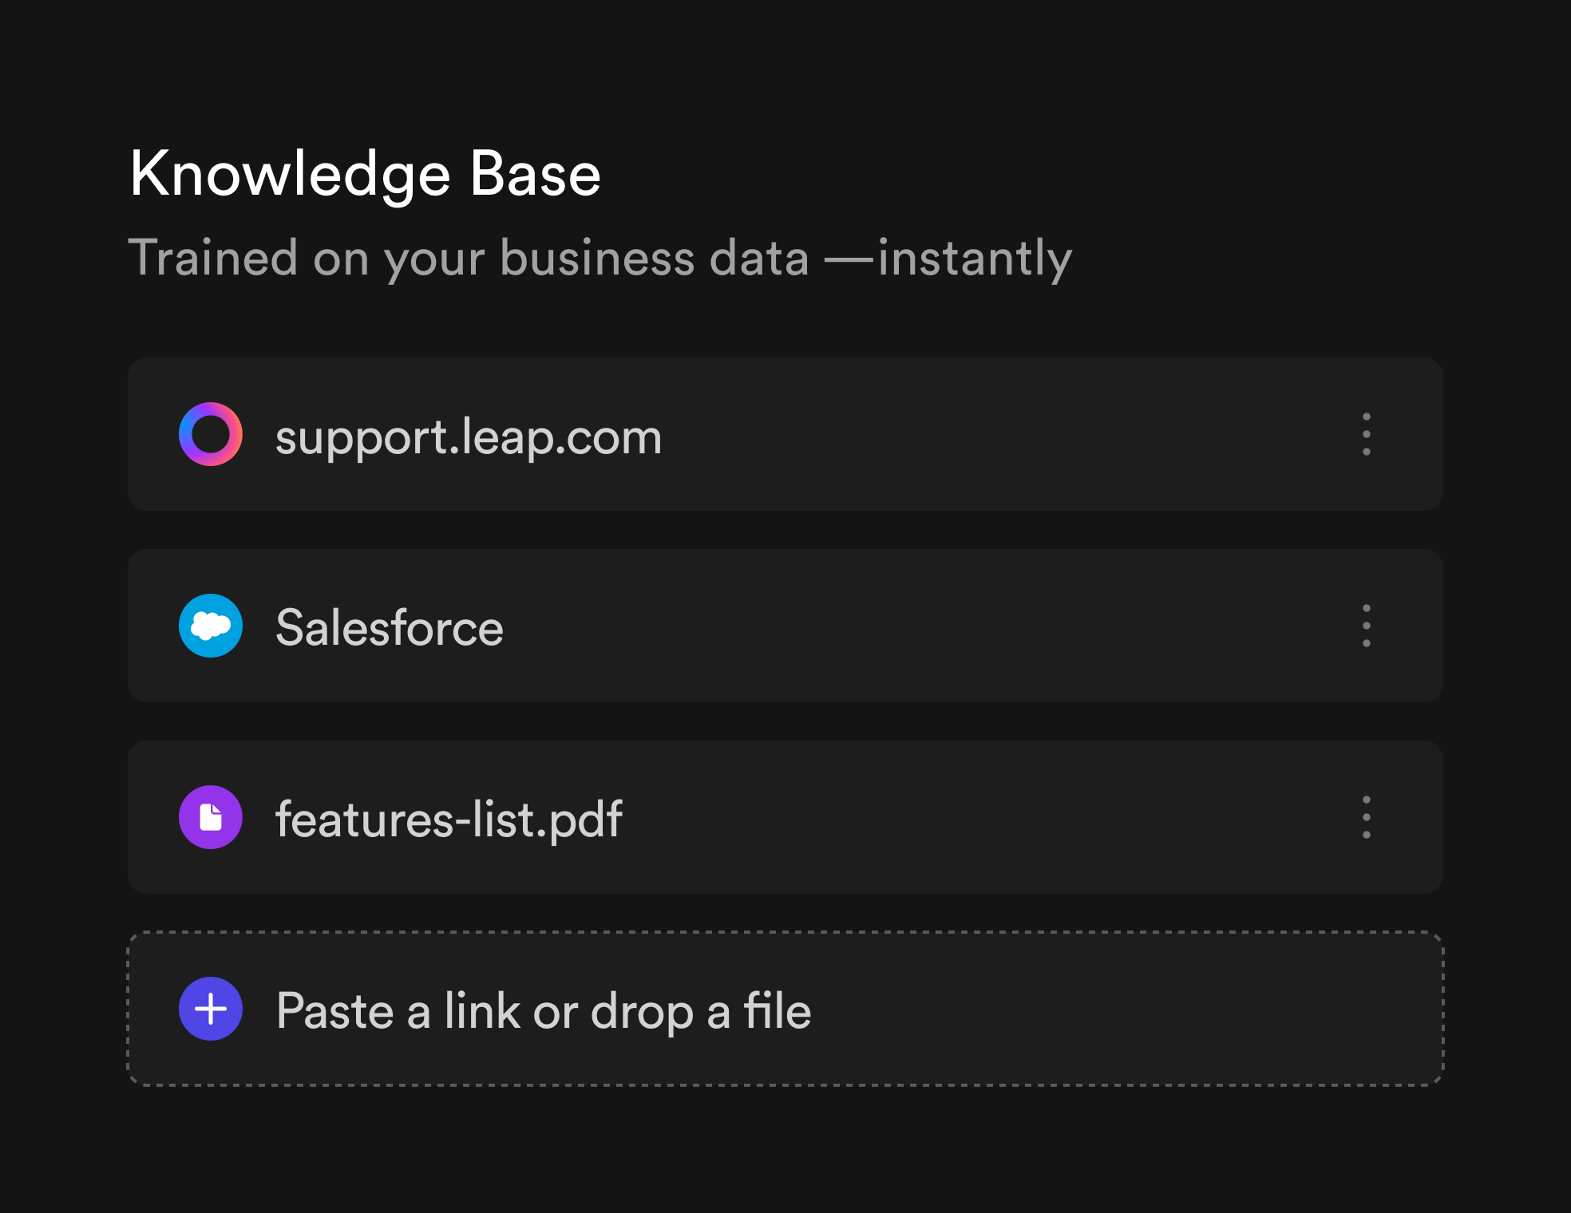Click the gradient ring icon beside support.leap.com
The height and width of the screenshot is (1213, 1571).
point(211,434)
